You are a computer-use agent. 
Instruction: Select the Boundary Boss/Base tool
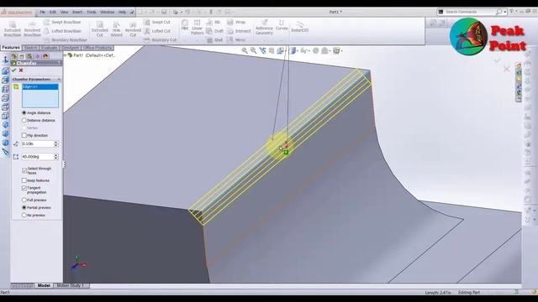click(65, 39)
